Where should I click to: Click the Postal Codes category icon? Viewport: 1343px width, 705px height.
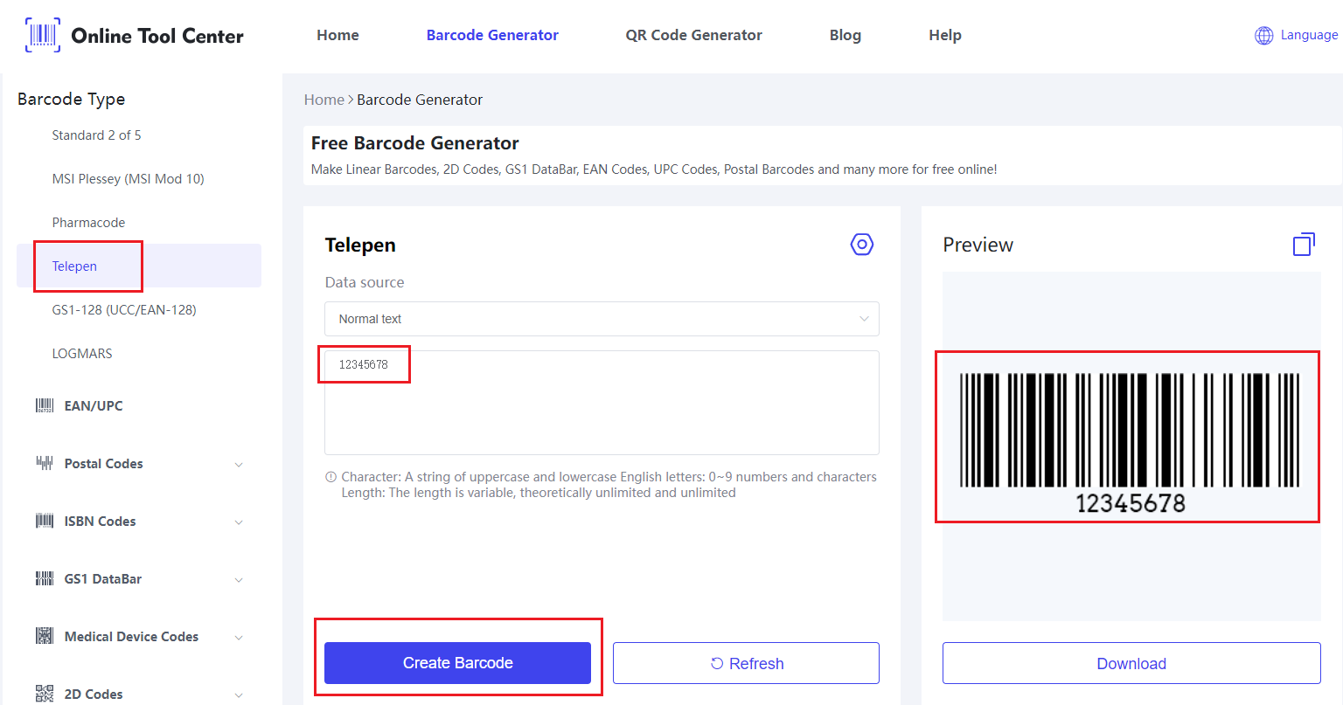coord(45,463)
